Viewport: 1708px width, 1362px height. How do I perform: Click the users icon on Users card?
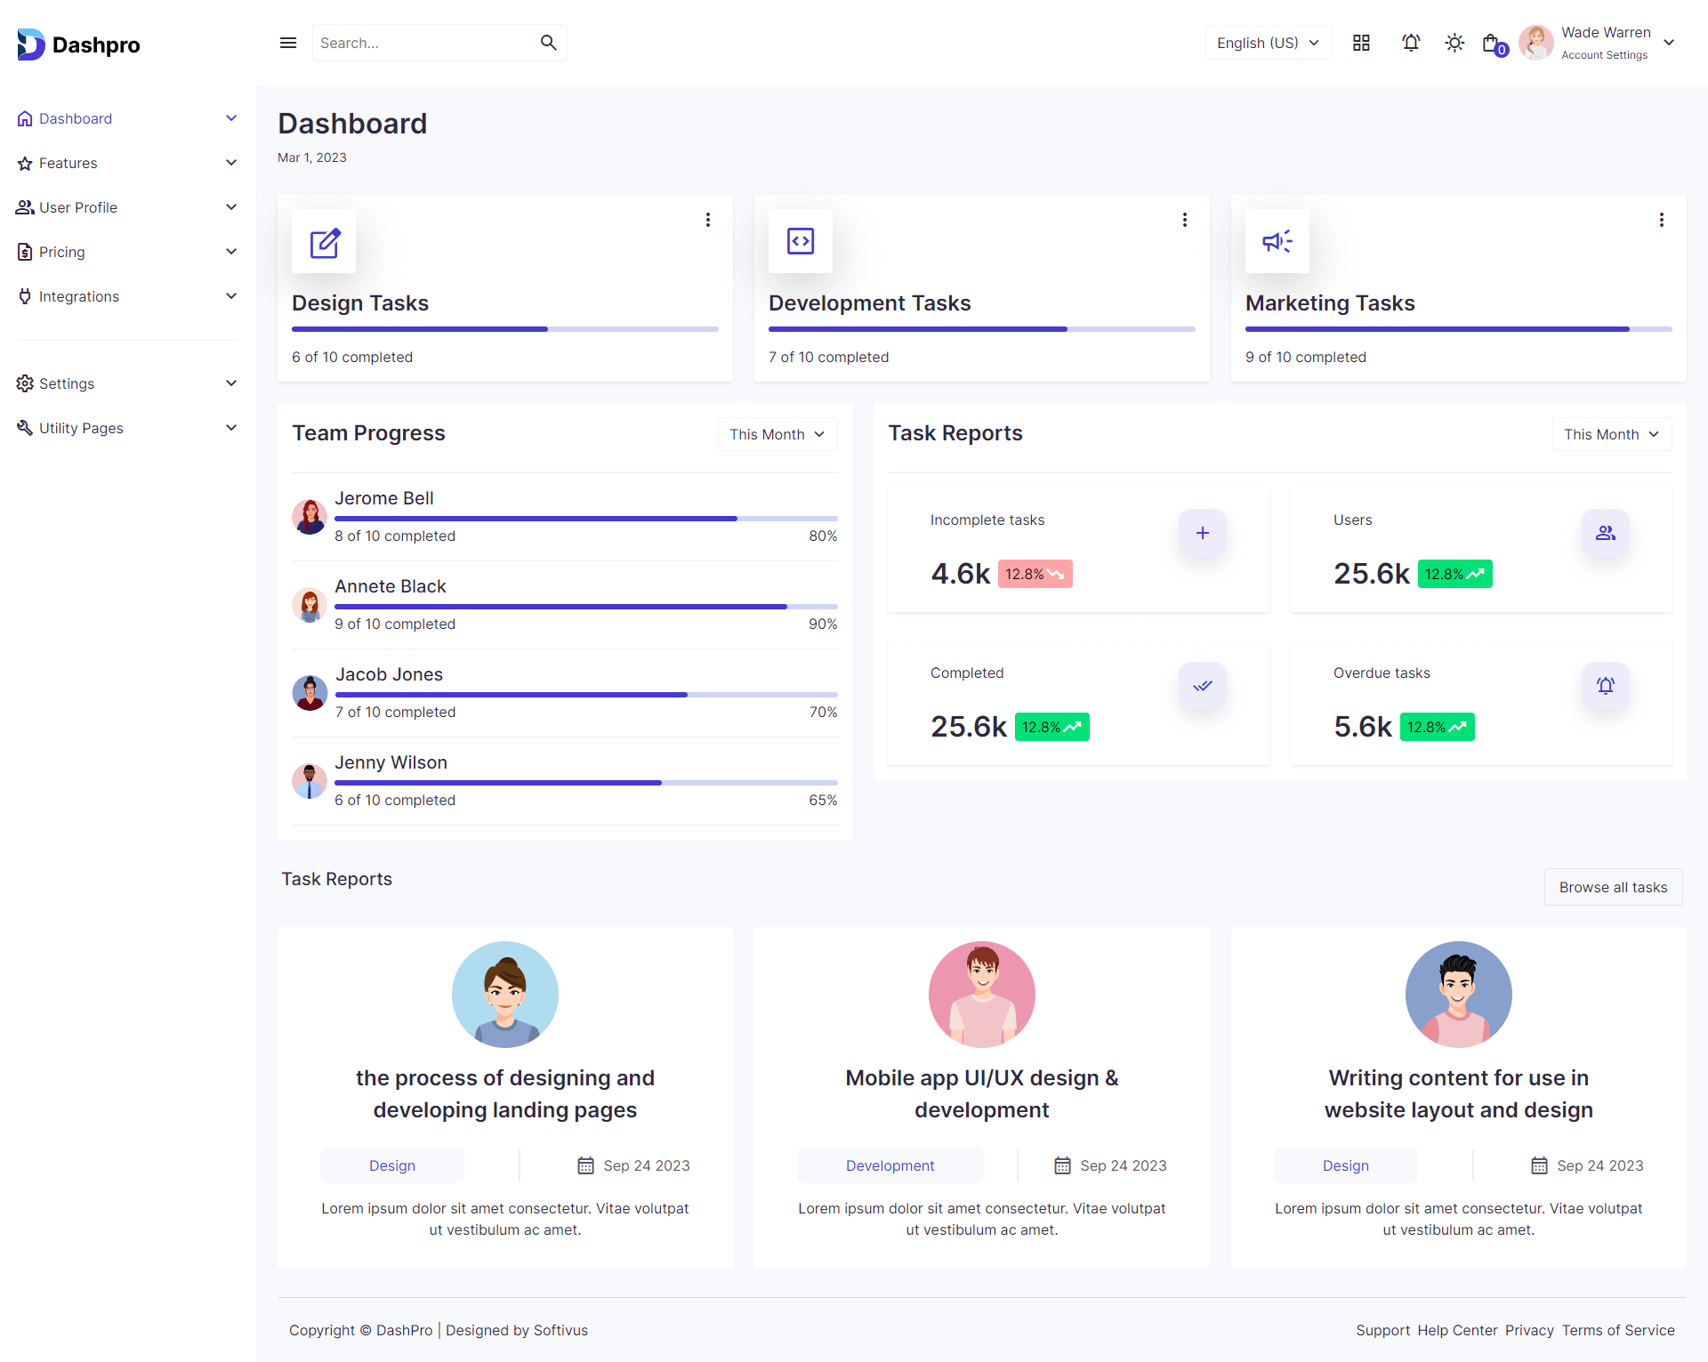pyautogui.click(x=1605, y=533)
